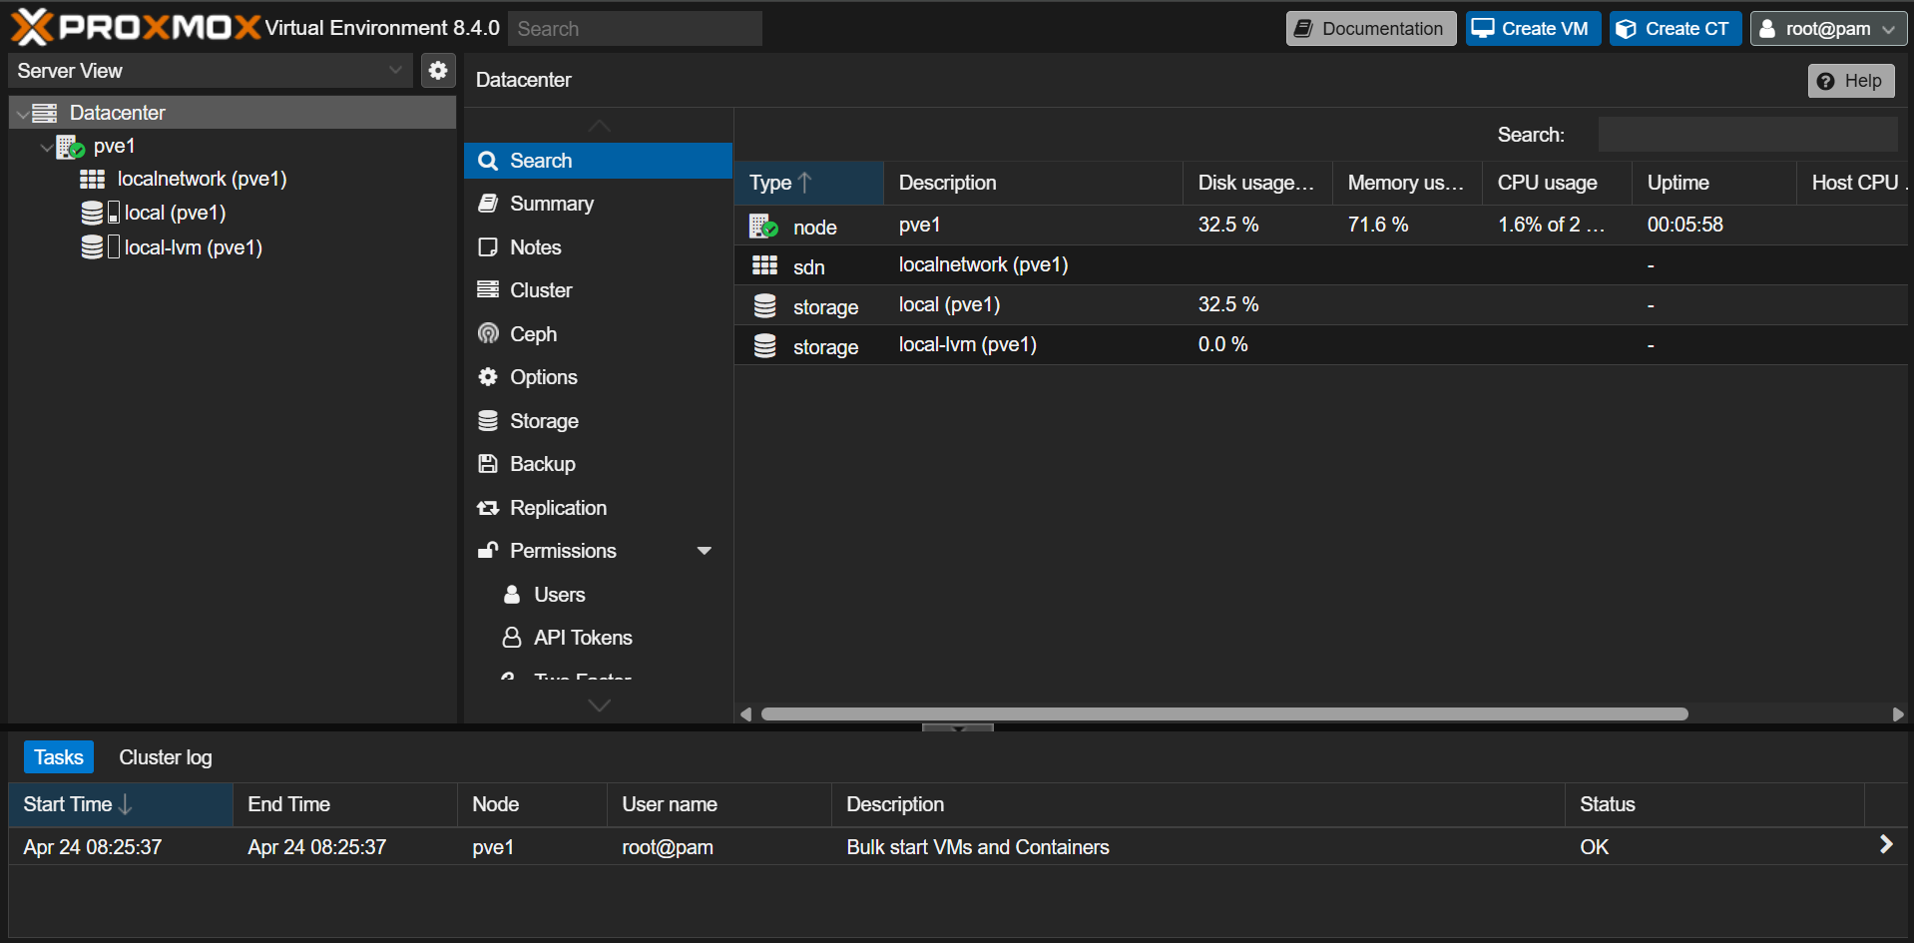
Task: Open the root@pam user menu
Action: point(1828,29)
